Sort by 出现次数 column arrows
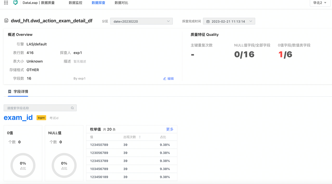The height and width of the screenshot is (184, 332). tap(140, 137)
